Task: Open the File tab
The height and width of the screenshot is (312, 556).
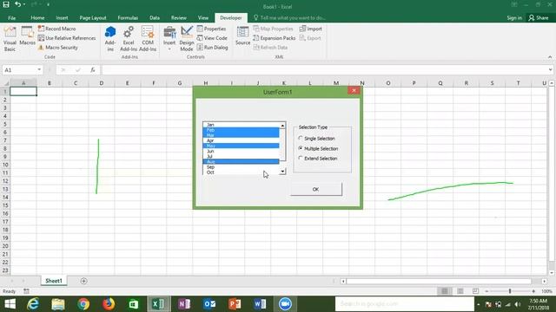Action: 11,17
